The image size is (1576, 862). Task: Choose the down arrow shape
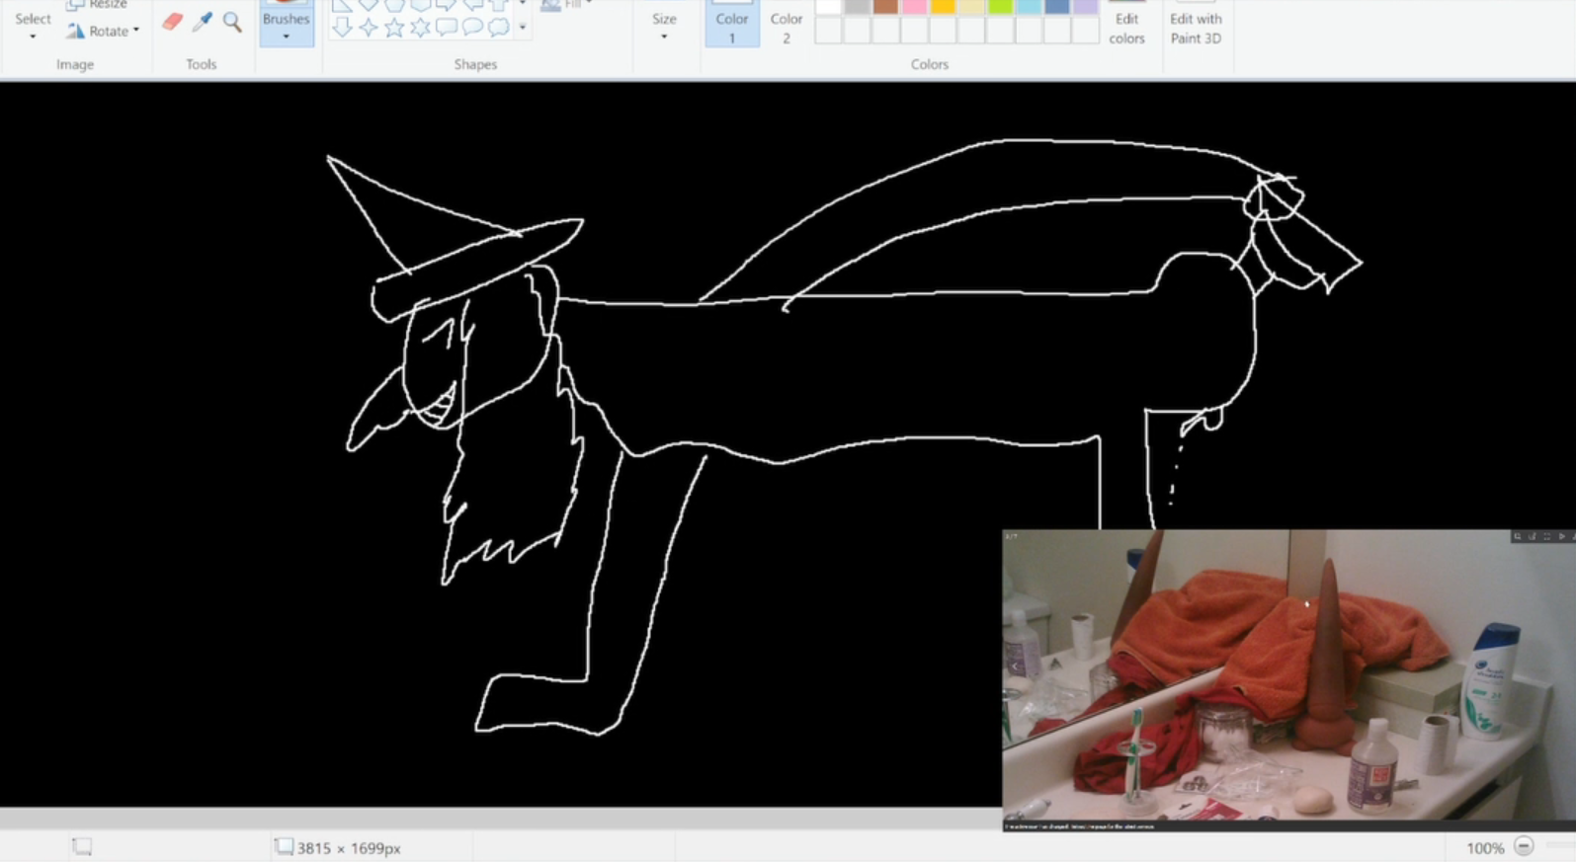click(342, 27)
